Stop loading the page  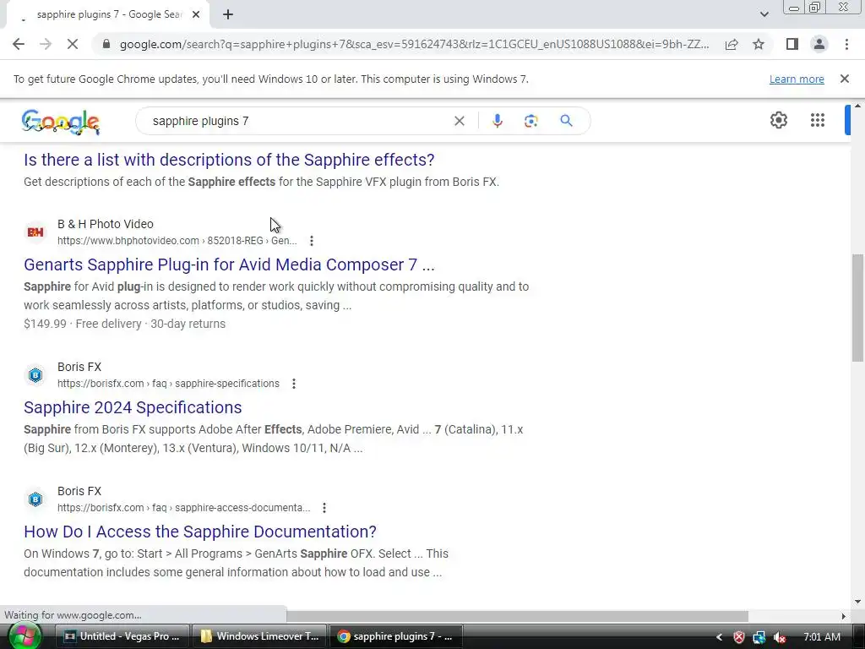73,44
